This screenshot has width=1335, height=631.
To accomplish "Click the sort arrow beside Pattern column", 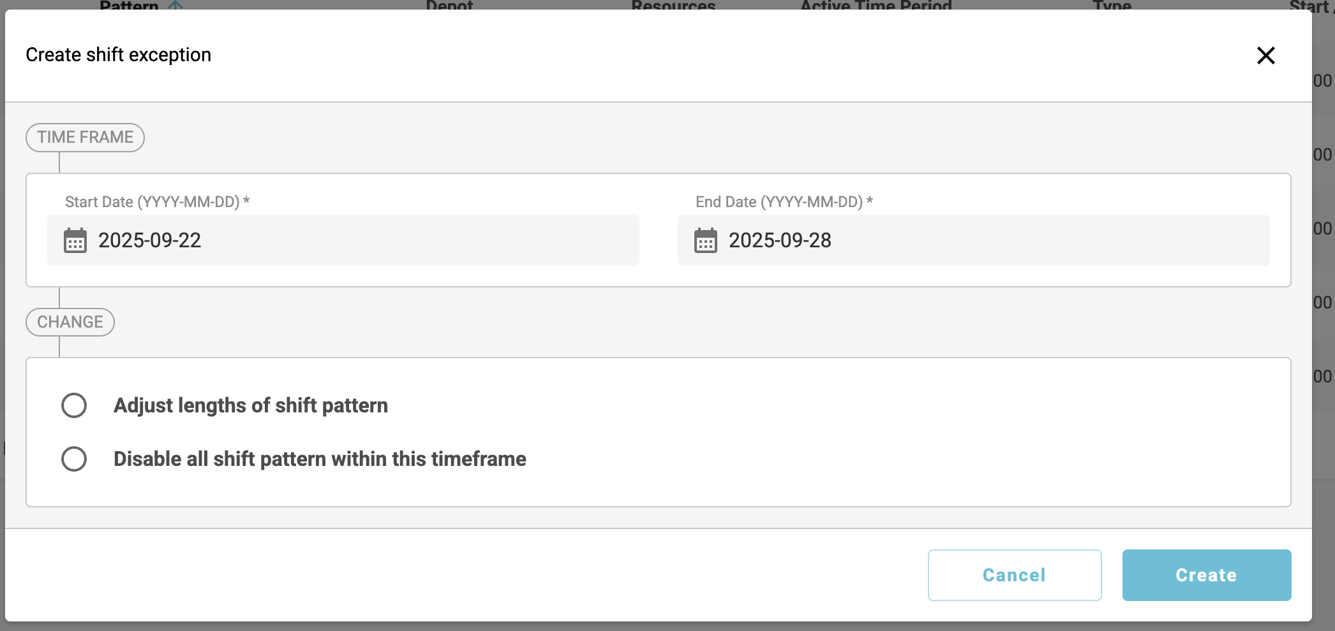I will click(x=175, y=5).
